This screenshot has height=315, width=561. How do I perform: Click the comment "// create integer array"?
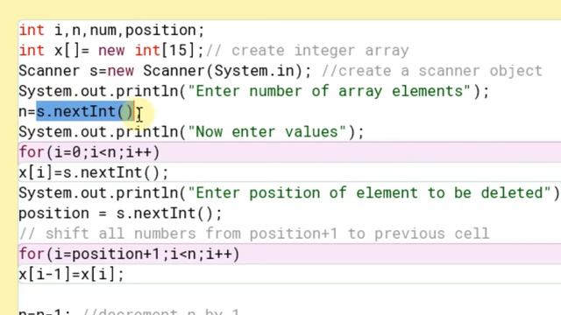(308, 51)
